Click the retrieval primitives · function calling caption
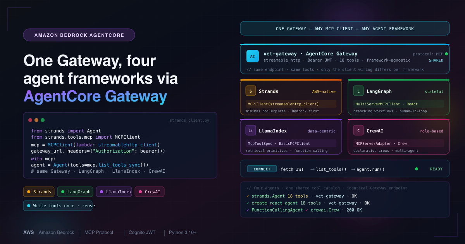The image size is (465, 244). point(286,151)
